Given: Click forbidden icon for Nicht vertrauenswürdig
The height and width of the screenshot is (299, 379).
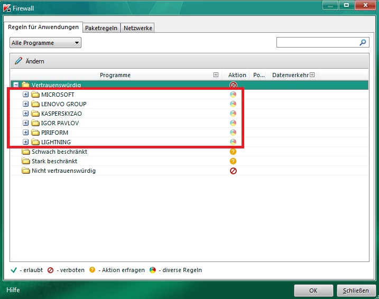Looking at the screenshot, I should click(x=233, y=171).
